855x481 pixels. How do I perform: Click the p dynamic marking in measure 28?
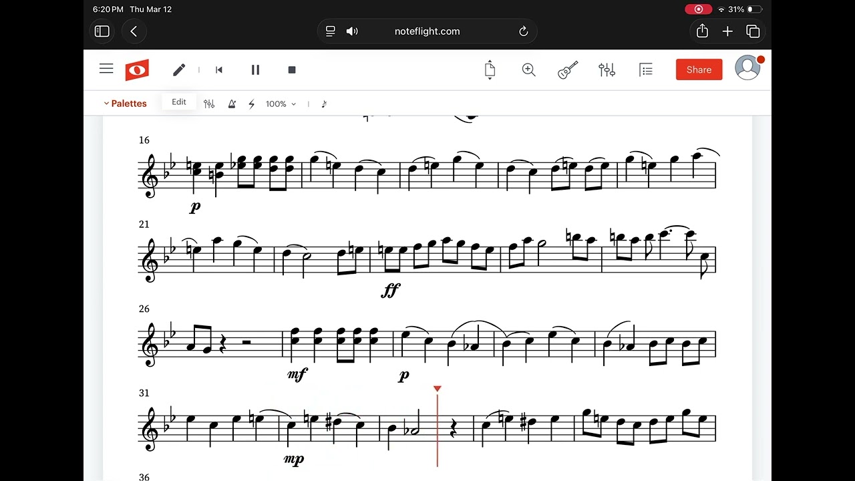[403, 376]
